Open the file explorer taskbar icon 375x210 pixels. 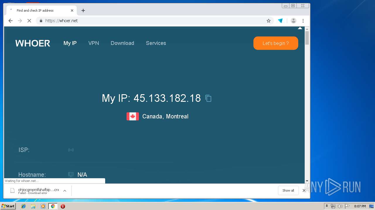(x=33, y=206)
